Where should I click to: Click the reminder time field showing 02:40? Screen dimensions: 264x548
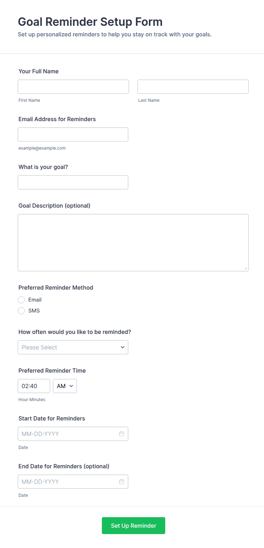(34, 386)
